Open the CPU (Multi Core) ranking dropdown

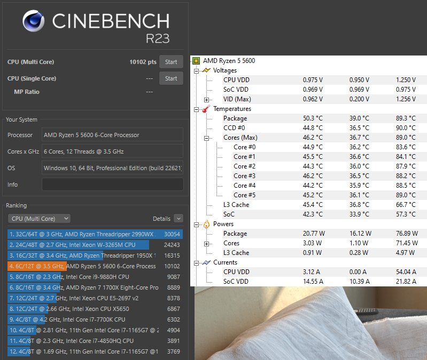pos(39,219)
